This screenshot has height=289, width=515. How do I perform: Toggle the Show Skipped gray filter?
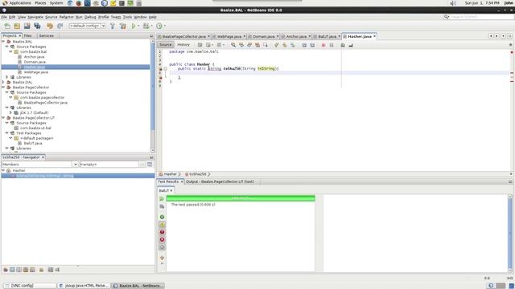[x=162, y=247]
